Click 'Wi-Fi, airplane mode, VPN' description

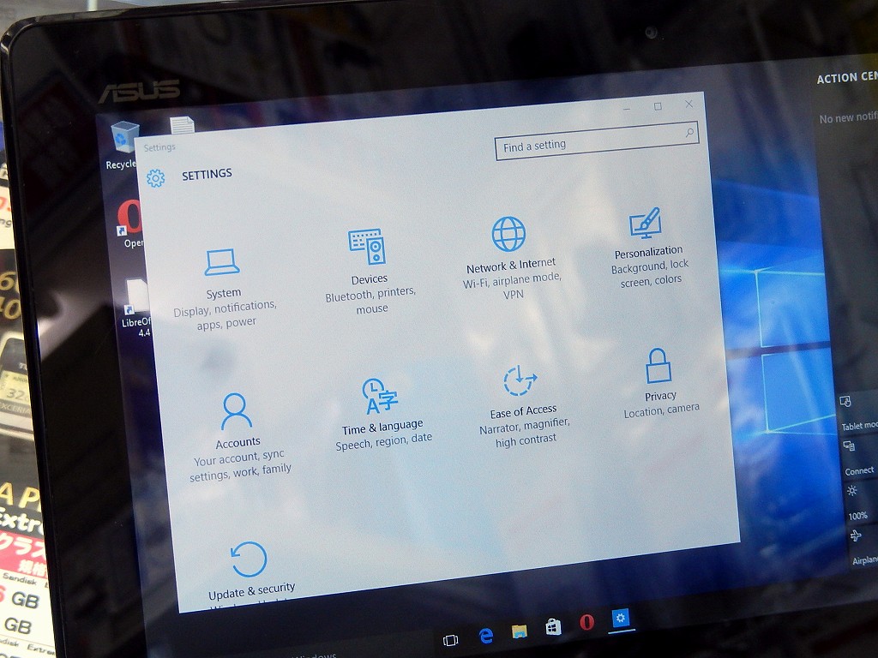point(512,286)
